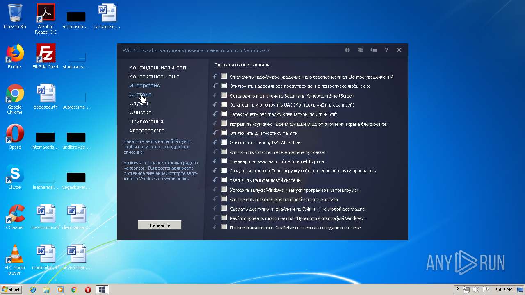Open the Recycle Bin desktop icon
525x295 pixels.
click(x=15, y=17)
